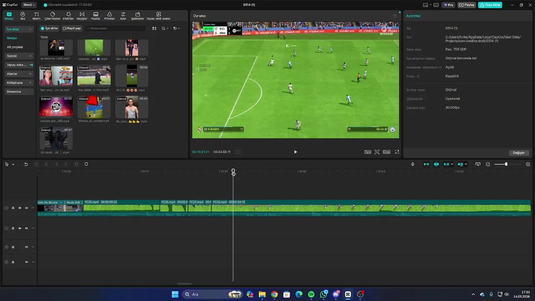Open the Metin text tab
The image size is (535, 301).
[36, 16]
